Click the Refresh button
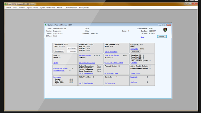 point(162,37)
